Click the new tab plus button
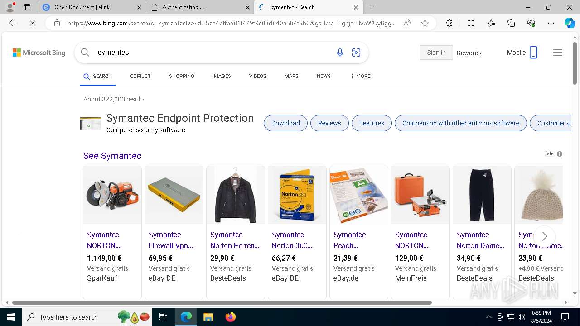Viewport: 580px width, 326px height. (x=371, y=7)
